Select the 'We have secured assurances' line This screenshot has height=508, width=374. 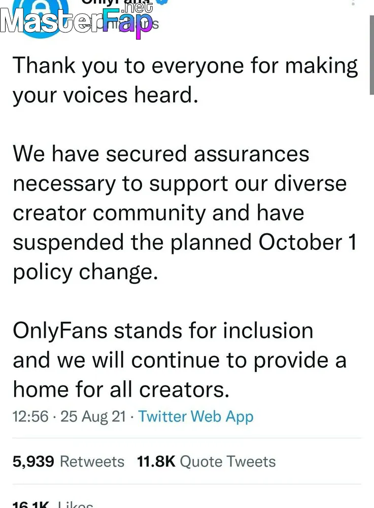[161, 153]
